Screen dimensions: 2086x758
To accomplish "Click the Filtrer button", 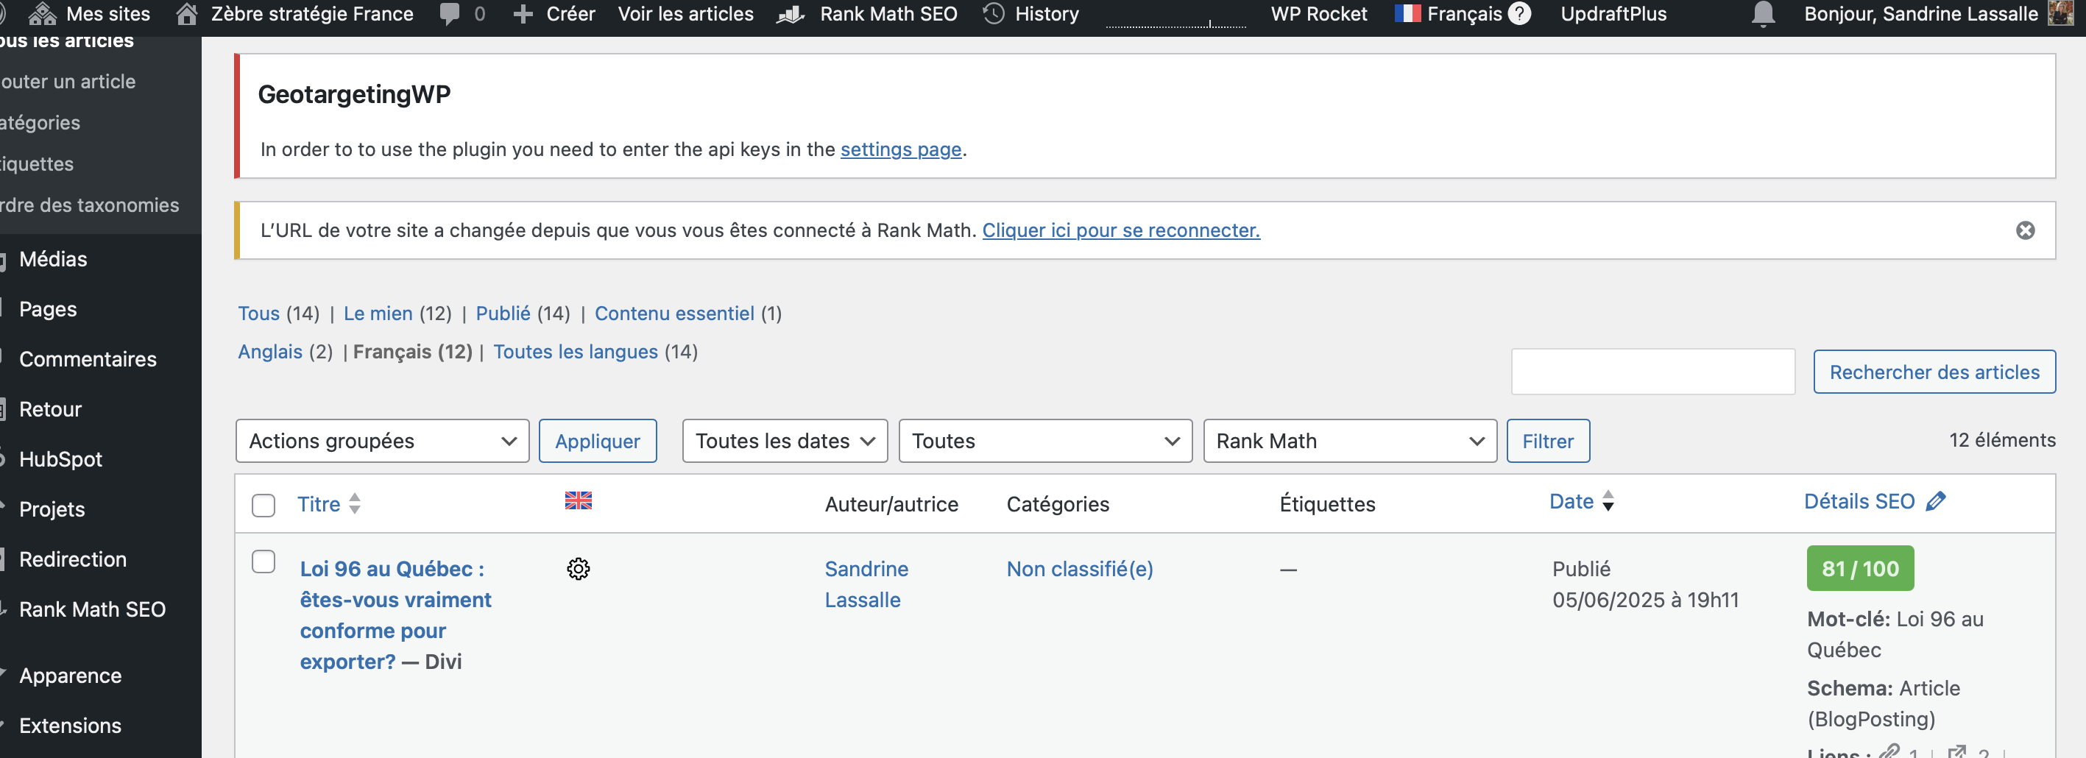I will [1547, 442].
